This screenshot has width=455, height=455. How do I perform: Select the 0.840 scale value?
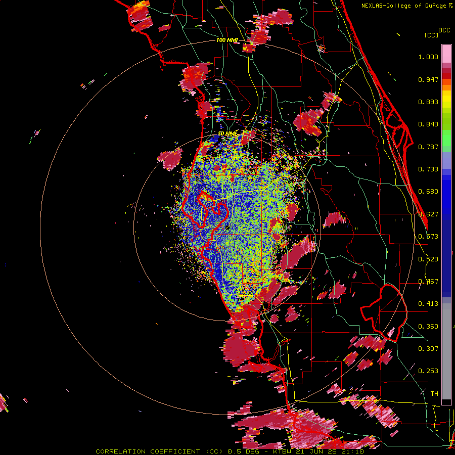(x=428, y=124)
